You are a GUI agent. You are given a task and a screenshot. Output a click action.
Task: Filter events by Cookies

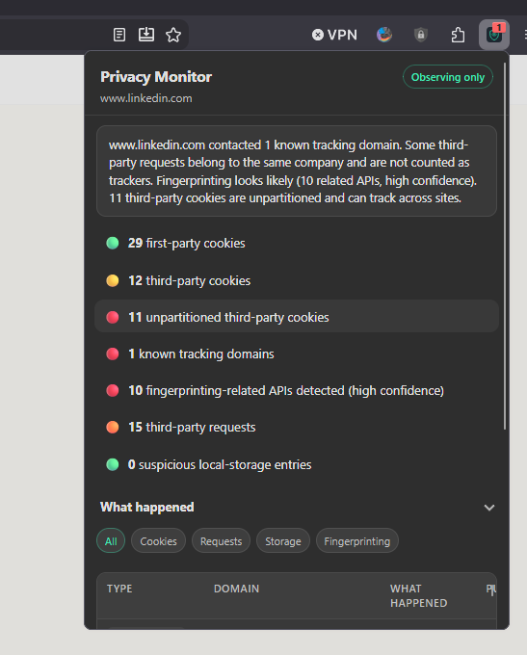click(x=158, y=541)
